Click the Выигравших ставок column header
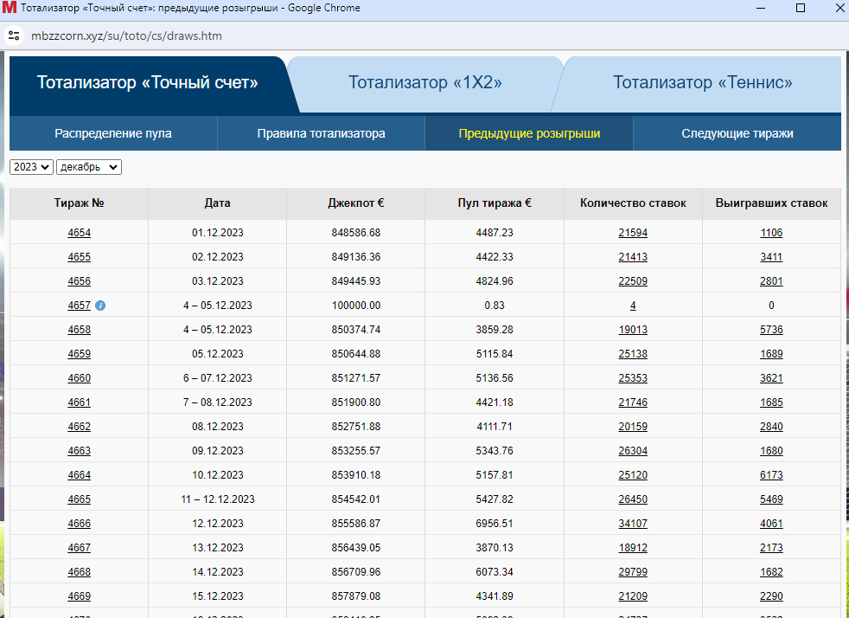 coord(771,203)
